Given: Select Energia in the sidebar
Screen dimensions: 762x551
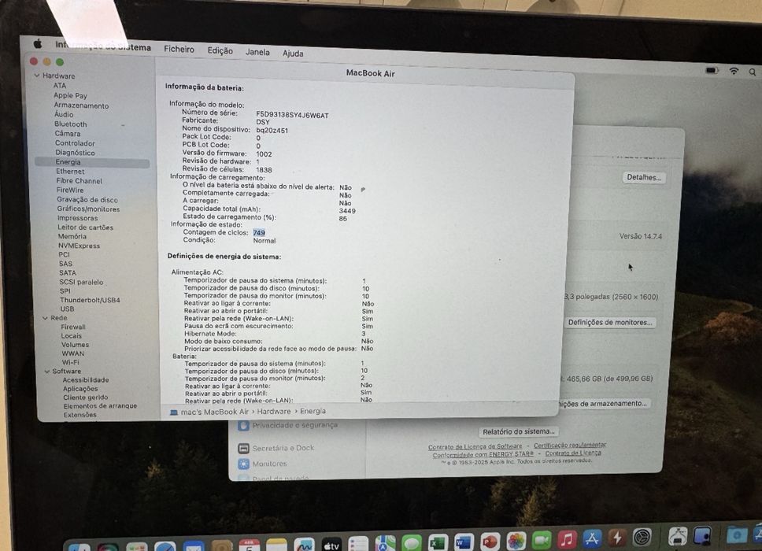Looking at the screenshot, I should [92, 162].
